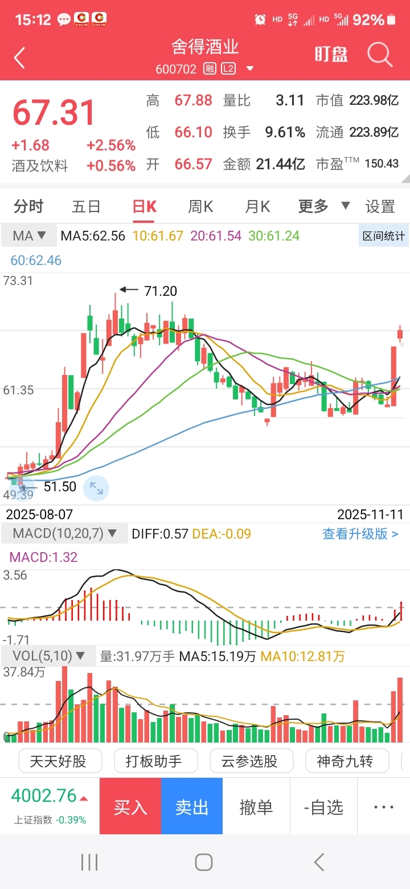Expand the stock code dropdown arrow
Screen dimensions: 410x889
click(x=249, y=69)
